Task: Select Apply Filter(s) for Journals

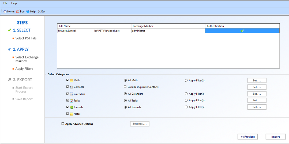Action: pos(186,107)
